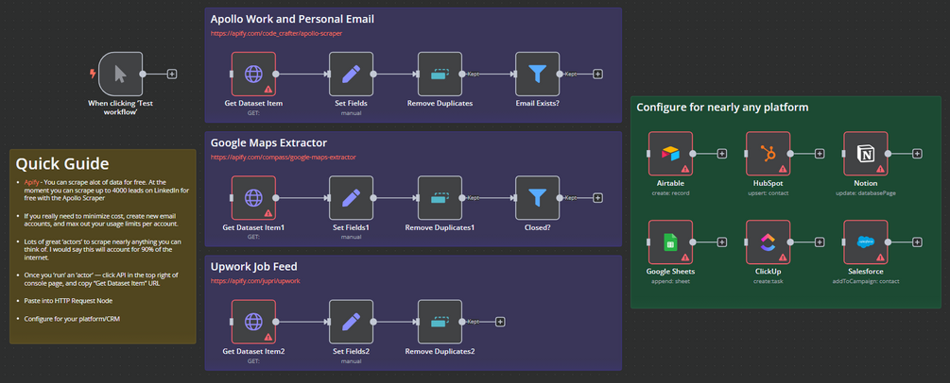Open the jupri/upwork Apify link

[255, 281]
